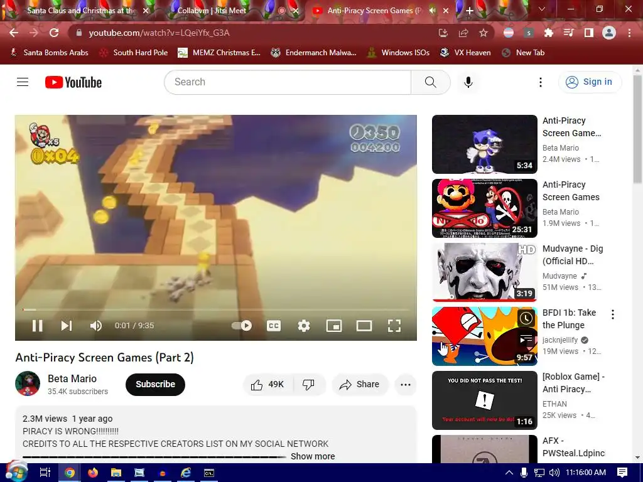643x482 pixels.
Task: Open VX Heaven bookmark
Action: (465, 53)
